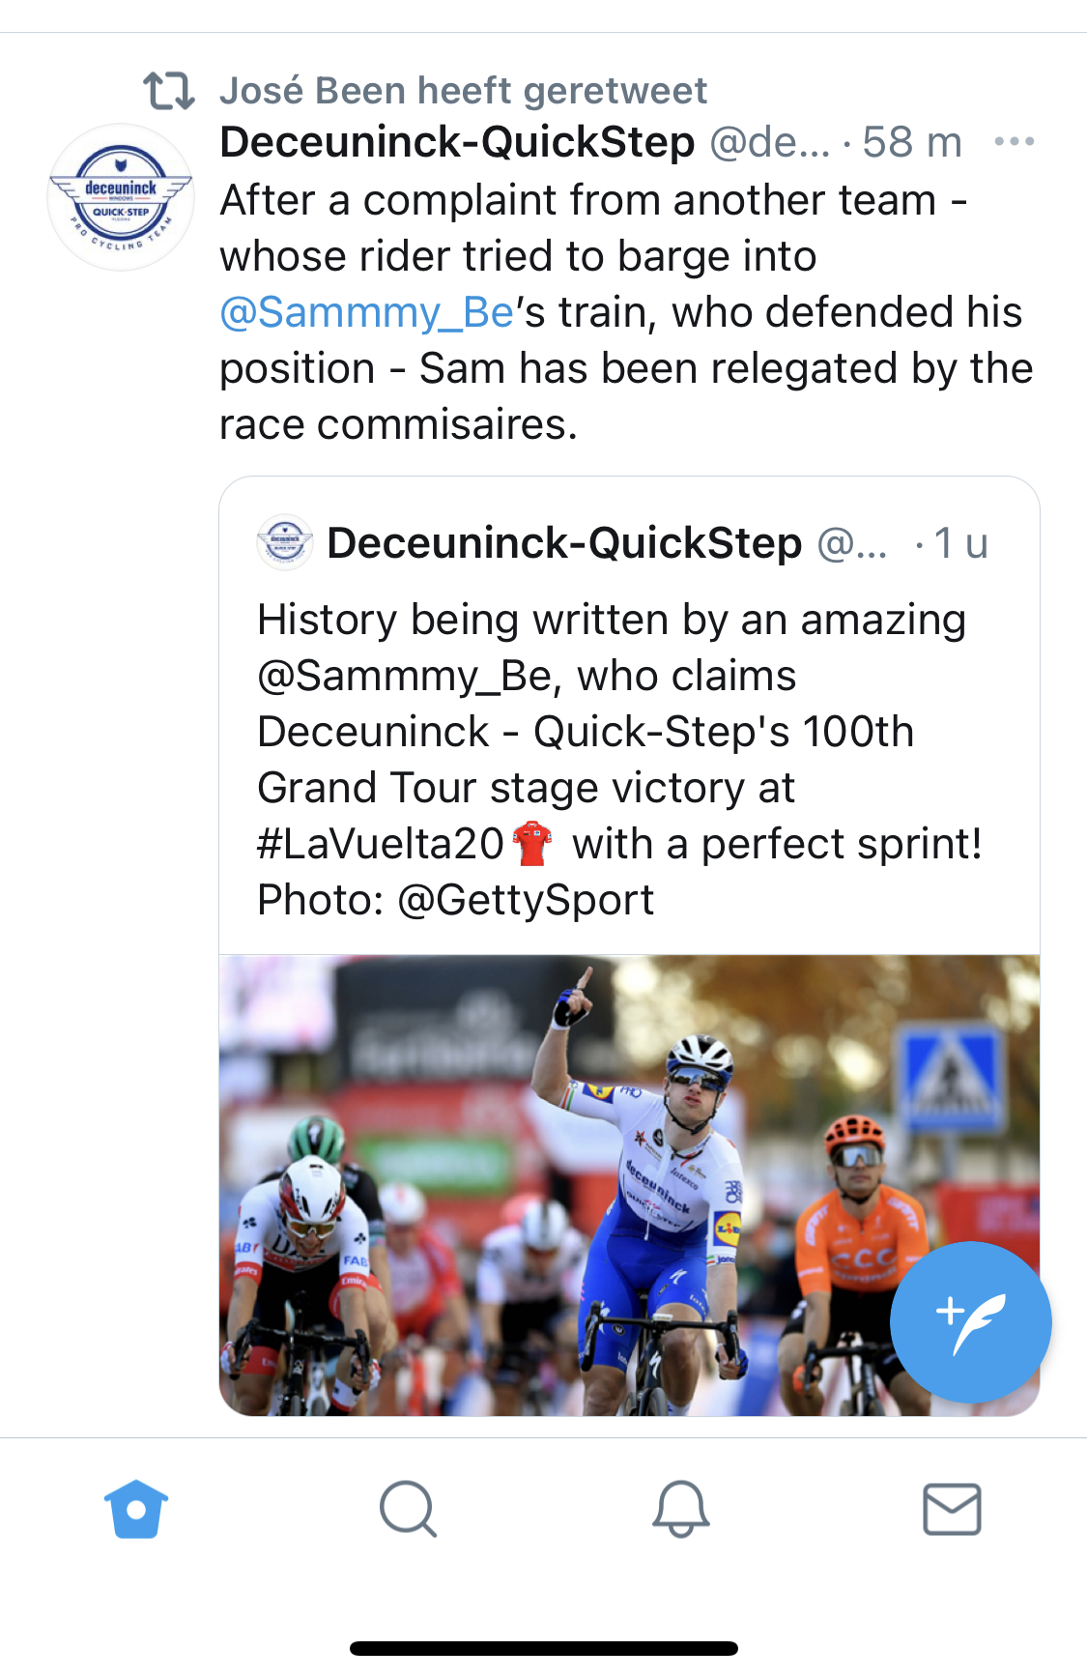The height and width of the screenshot is (1679, 1087).
Task: Tap the retweet icon above the tweet
Action: pyautogui.click(x=169, y=91)
